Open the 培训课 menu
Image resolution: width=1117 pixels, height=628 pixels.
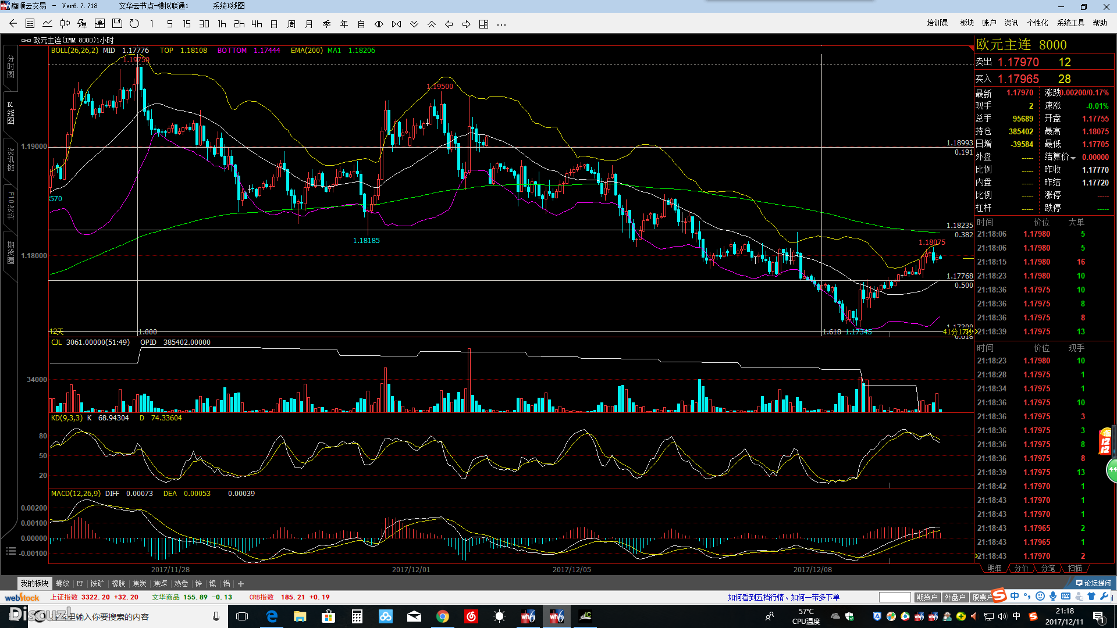(x=937, y=23)
